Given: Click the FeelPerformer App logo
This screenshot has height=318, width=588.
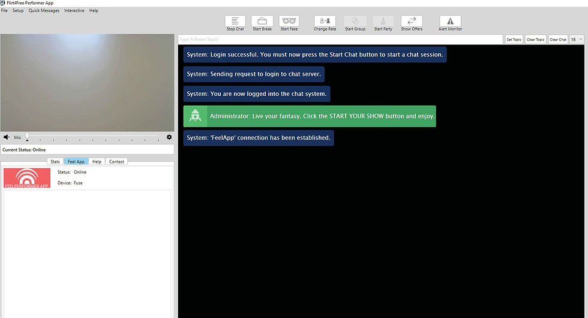Looking at the screenshot, I should tap(27, 178).
